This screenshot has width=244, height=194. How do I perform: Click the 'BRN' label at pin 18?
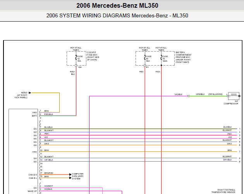46,177
